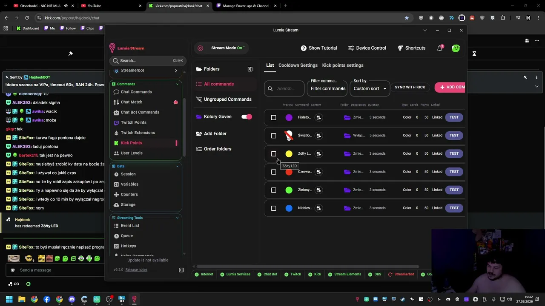Tick the checkbox for Czerwony command
The width and height of the screenshot is (545, 306).
pyautogui.click(x=273, y=172)
